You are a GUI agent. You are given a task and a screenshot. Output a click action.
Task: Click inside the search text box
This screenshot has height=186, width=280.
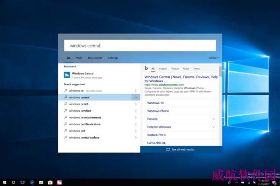coord(140,46)
